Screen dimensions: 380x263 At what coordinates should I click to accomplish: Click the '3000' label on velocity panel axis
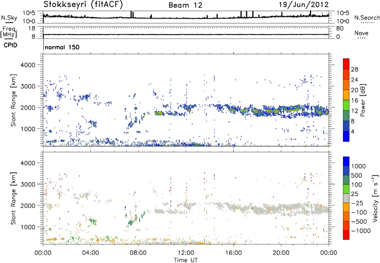tap(28, 184)
